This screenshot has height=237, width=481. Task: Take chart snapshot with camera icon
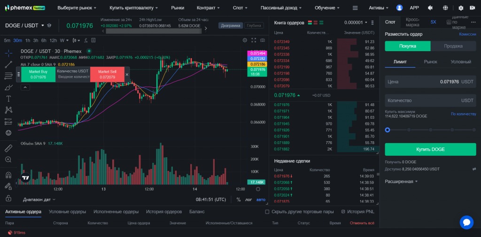coord(262,40)
